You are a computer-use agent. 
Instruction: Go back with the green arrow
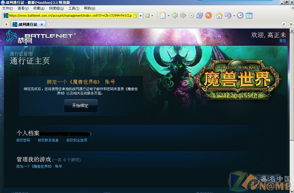(x=174, y=15)
